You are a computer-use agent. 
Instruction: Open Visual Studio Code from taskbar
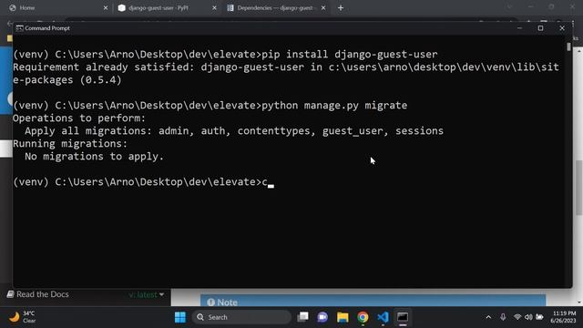(x=383, y=317)
